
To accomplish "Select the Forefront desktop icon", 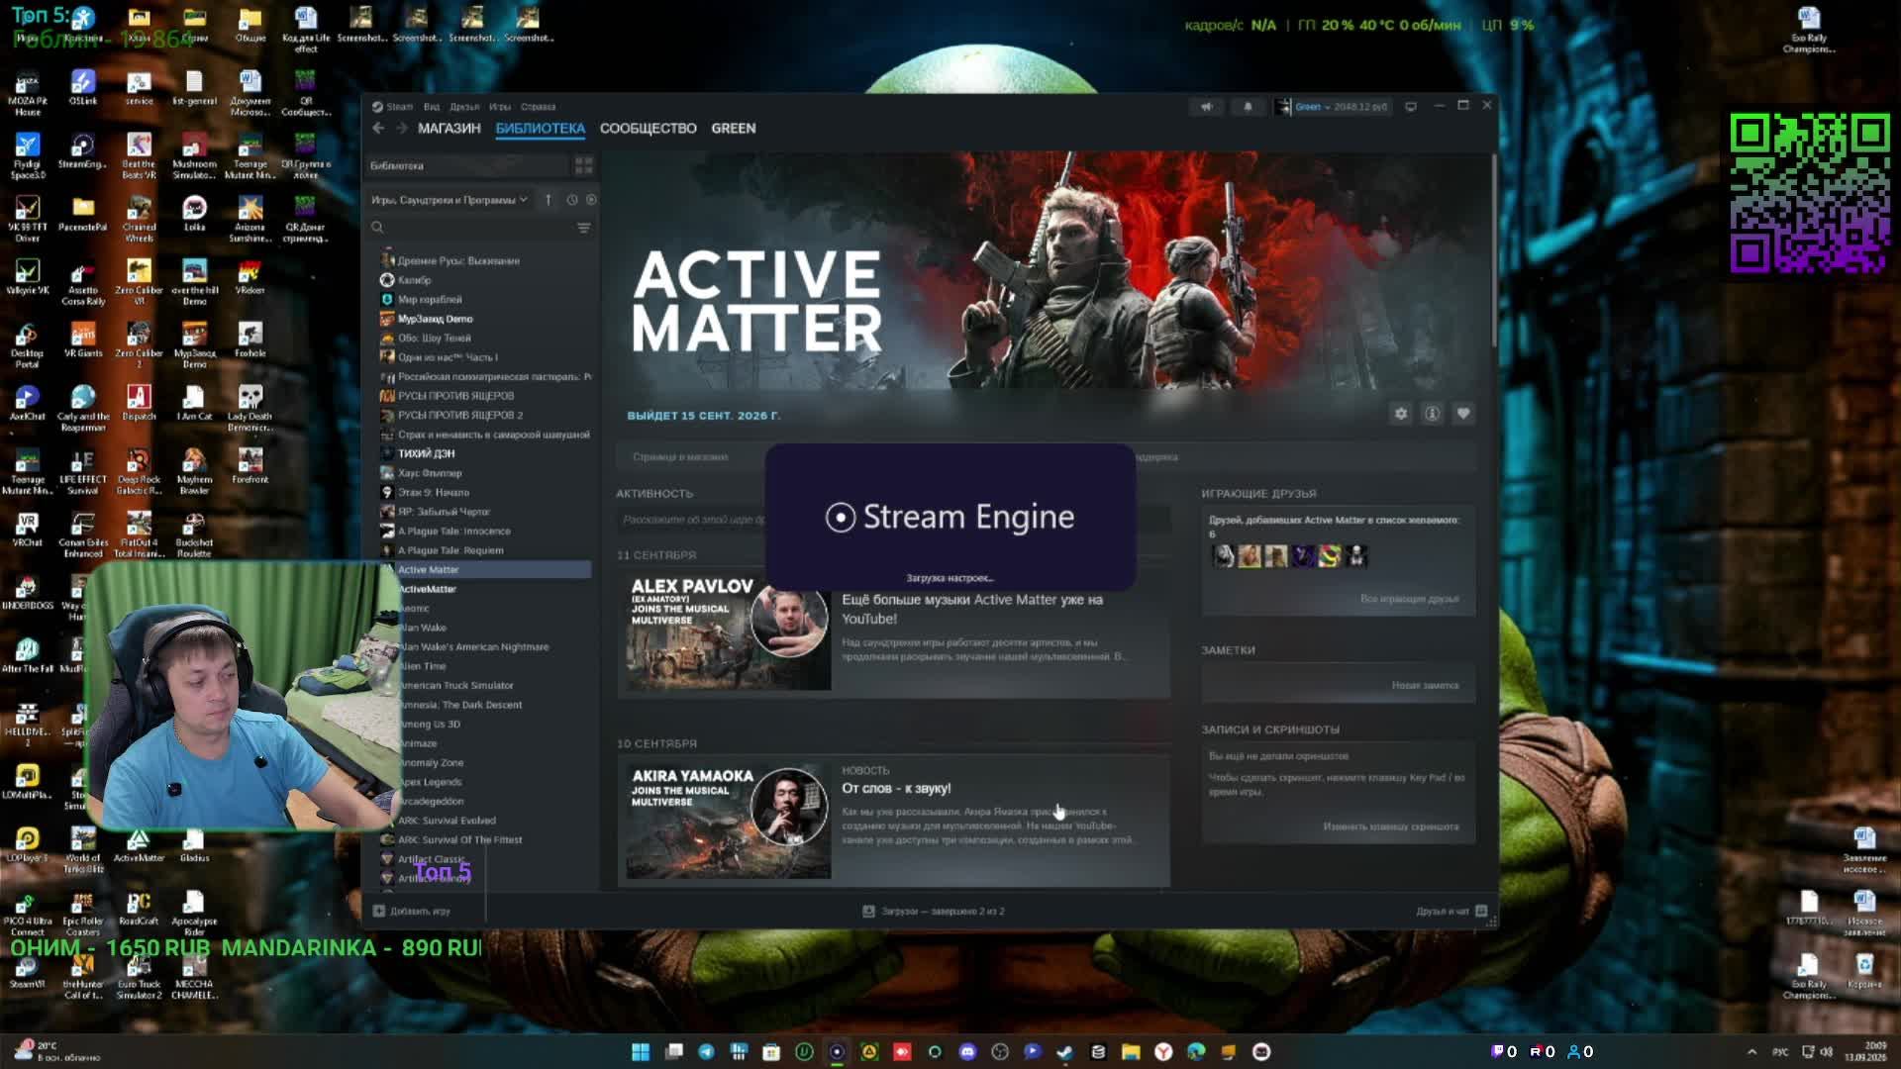I will coord(250,466).
